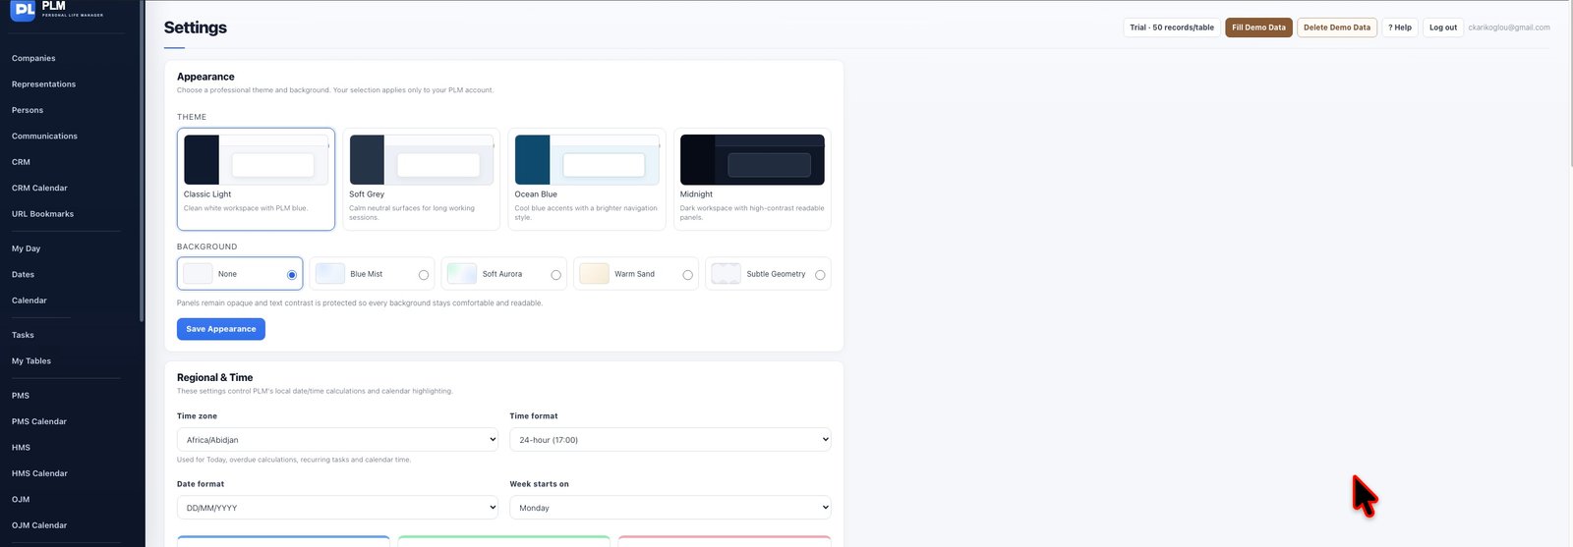
Task: Open HMS Calendar in the sidebar
Action: click(39, 473)
